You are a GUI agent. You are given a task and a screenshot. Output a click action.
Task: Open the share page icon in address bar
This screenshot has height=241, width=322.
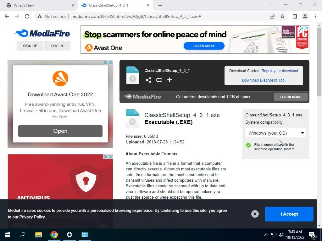pyautogui.click(x=272, y=16)
